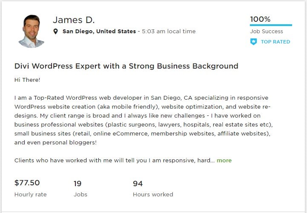Click the 'Hi There!' greeting text
Screen dimensions: 307x213
click(27, 80)
